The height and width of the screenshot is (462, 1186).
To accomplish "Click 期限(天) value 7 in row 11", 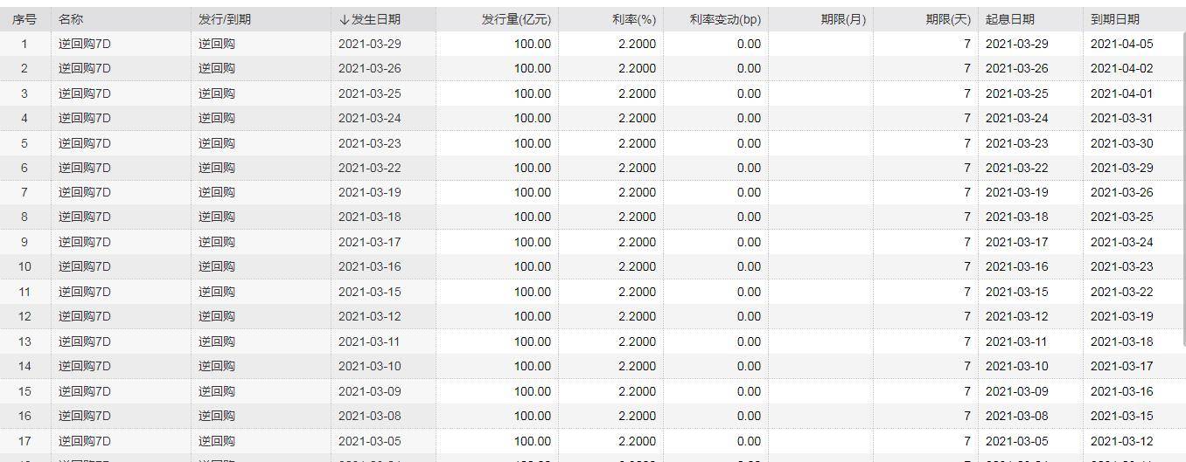I will (x=967, y=292).
